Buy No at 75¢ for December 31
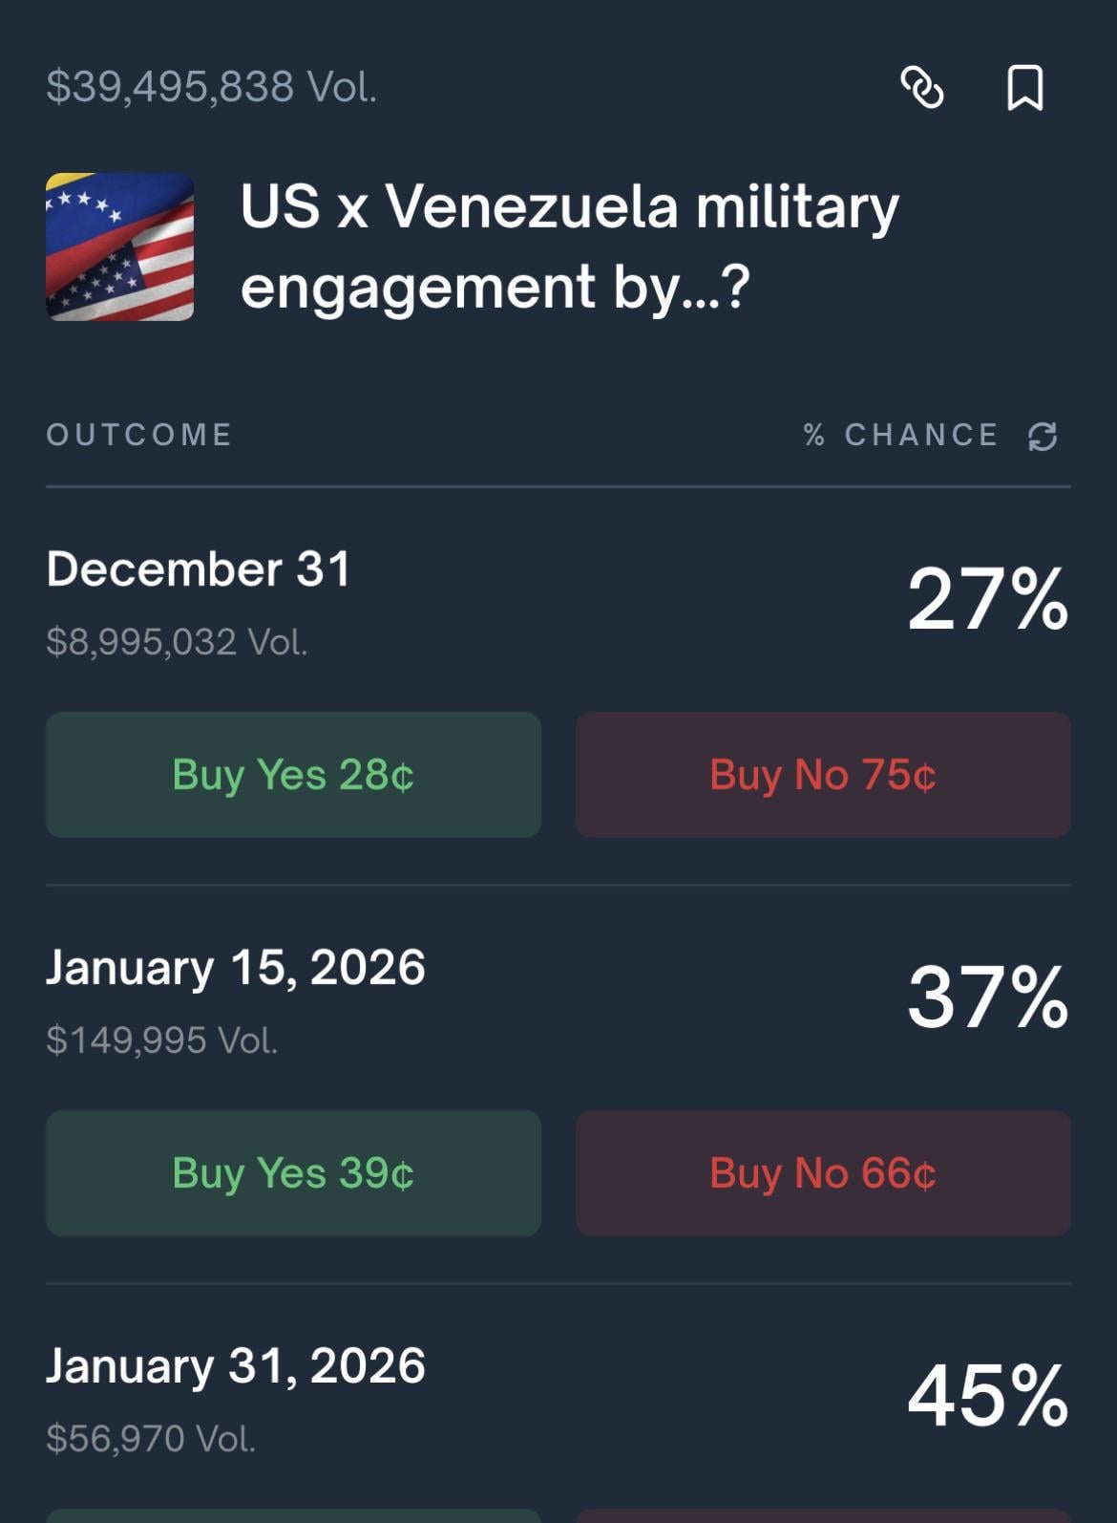 tap(823, 775)
